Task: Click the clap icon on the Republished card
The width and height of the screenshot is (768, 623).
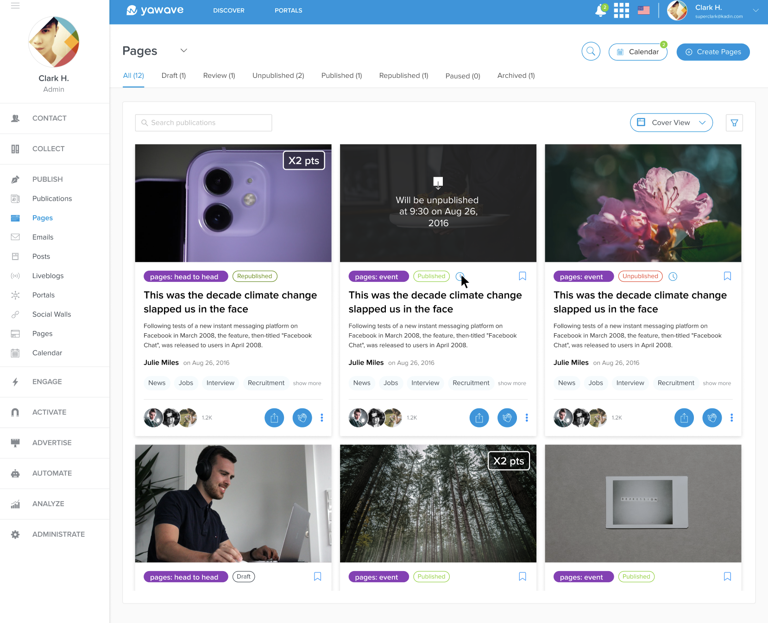Action: tap(302, 418)
